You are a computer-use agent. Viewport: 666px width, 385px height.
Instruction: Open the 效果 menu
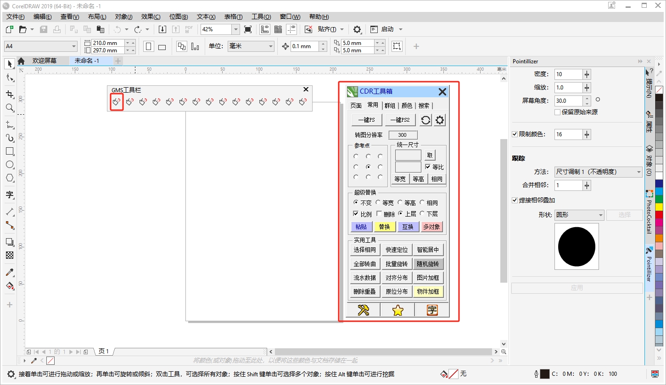[x=151, y=17]
